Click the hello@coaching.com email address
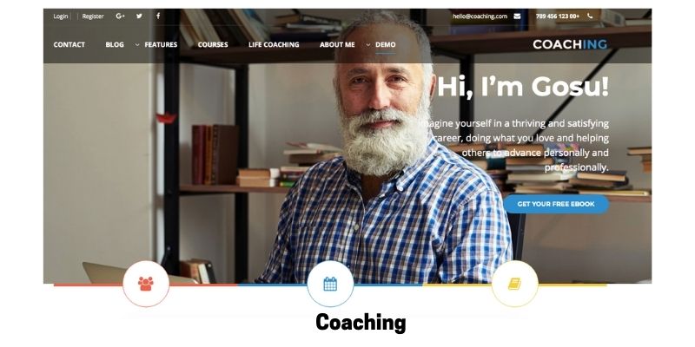 (x=480, y=16)
